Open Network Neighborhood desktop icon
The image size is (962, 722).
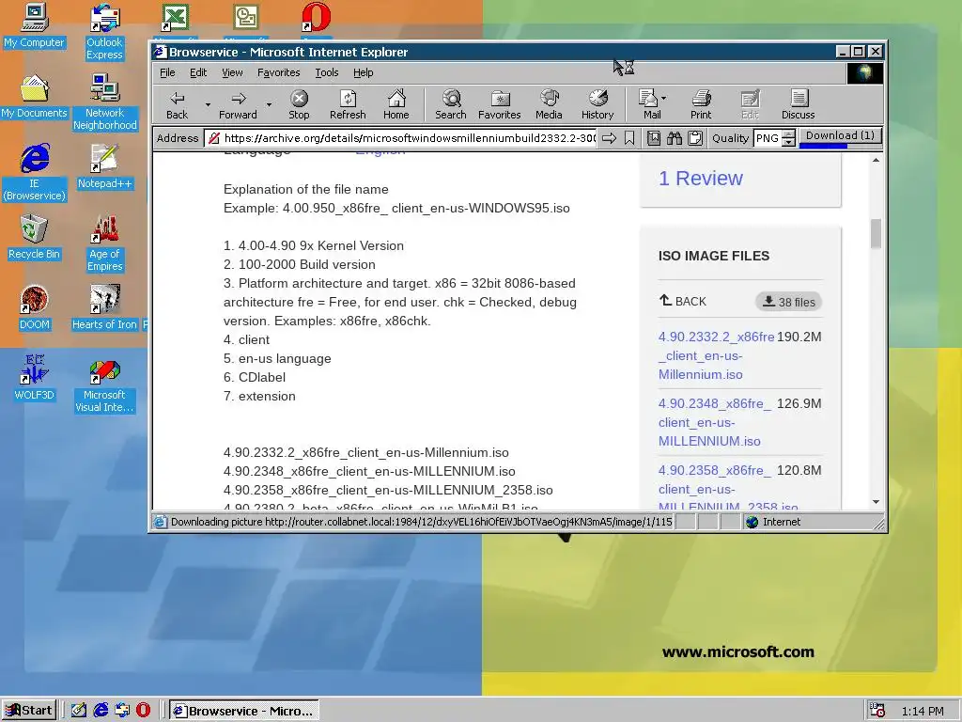coord(105,102)
